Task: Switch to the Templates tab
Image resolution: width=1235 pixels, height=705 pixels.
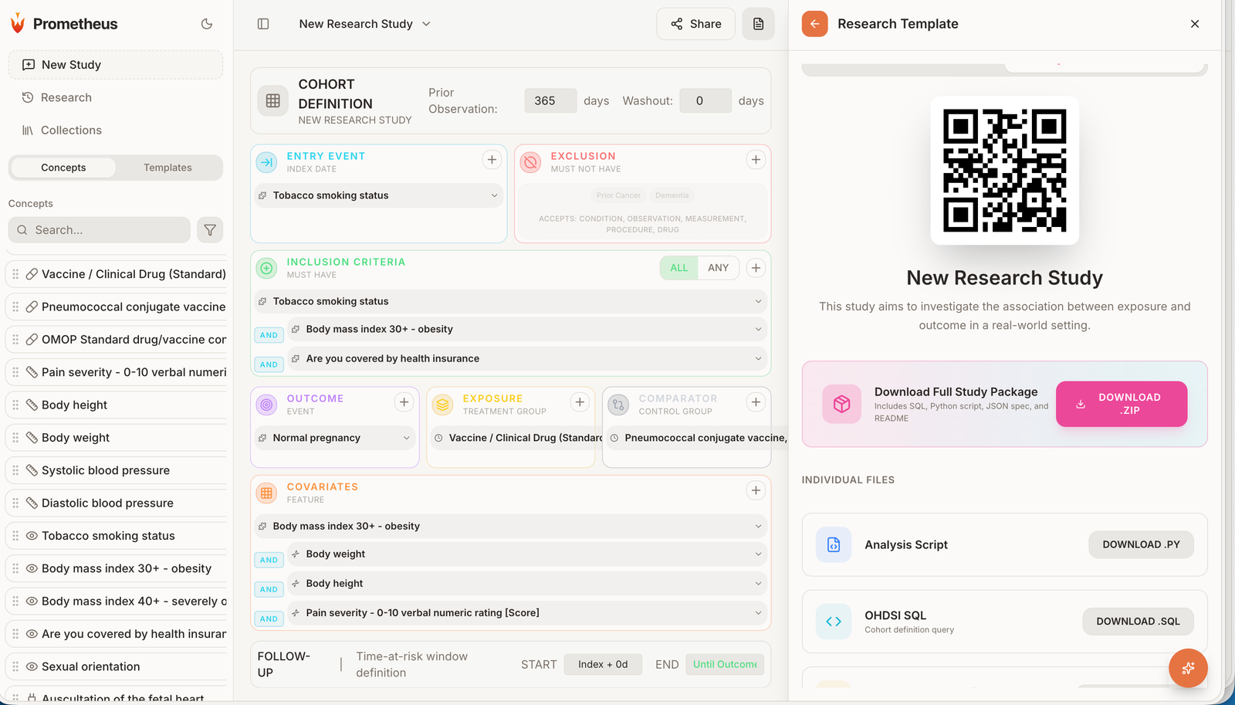Action: click(x=167, y=167)
